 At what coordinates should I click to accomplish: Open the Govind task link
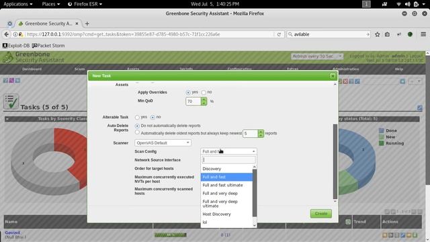coord(12,233)
